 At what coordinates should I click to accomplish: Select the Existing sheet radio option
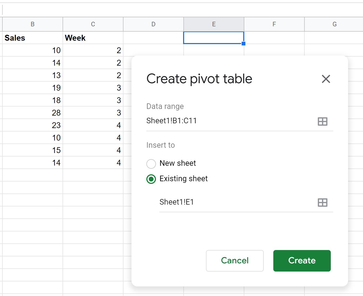[151, 179]
